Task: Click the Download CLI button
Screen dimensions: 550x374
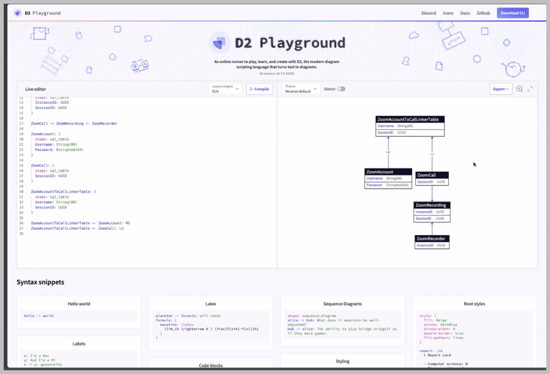Action: pyautogui.click(x=512, y=13)
